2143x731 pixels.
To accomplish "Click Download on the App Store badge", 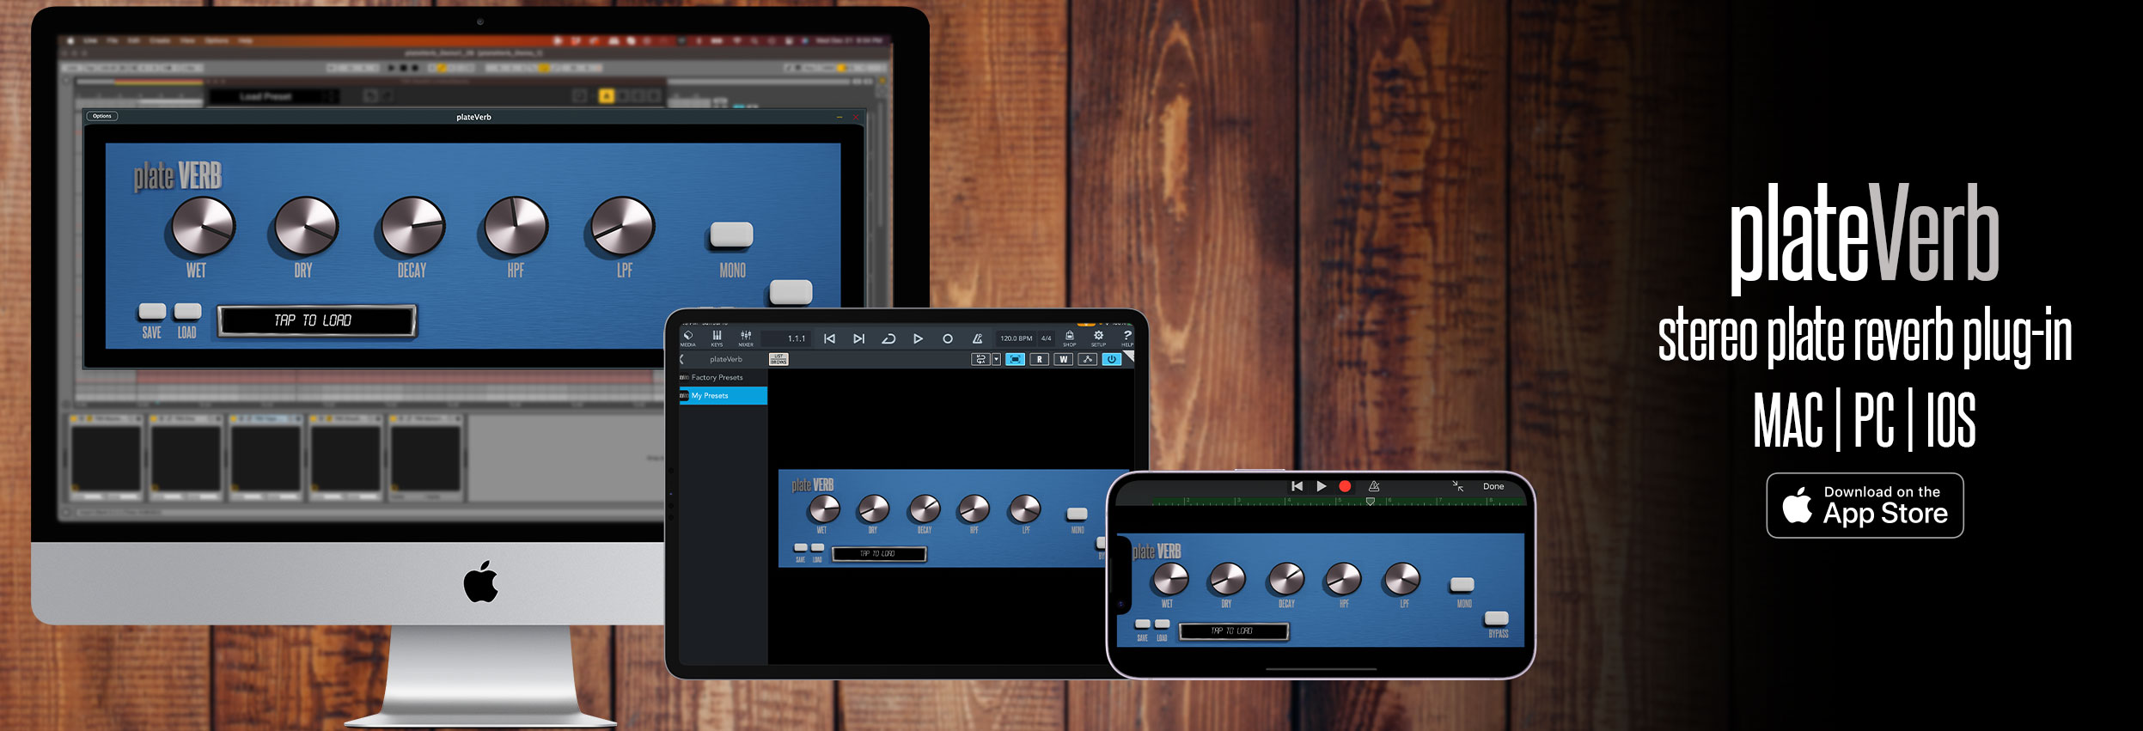I will (1865, 505).
